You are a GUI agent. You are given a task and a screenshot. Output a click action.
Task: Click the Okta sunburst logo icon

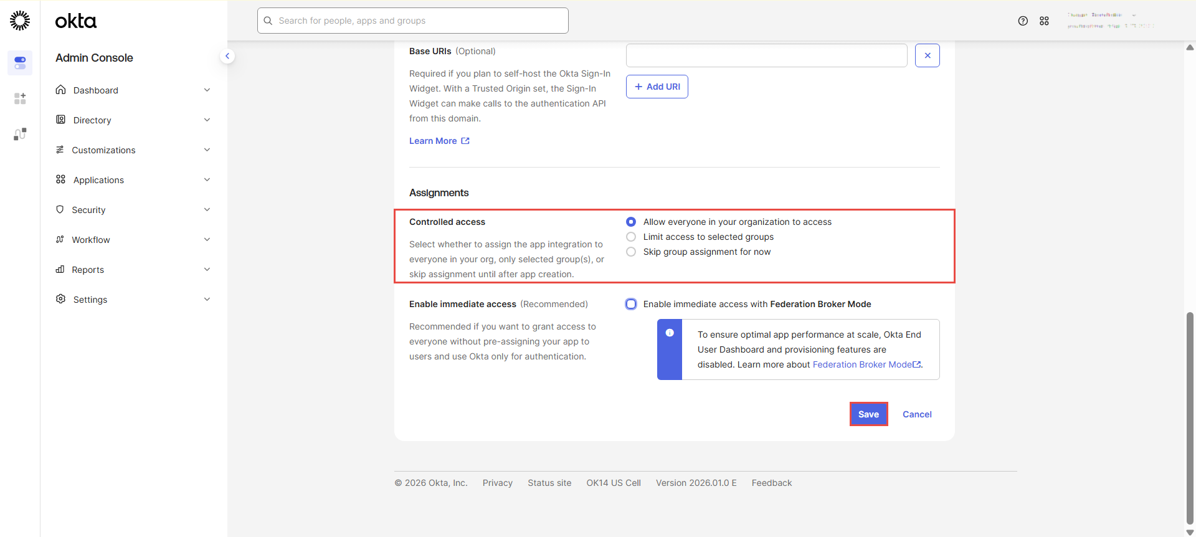click(x=20, y=21)
